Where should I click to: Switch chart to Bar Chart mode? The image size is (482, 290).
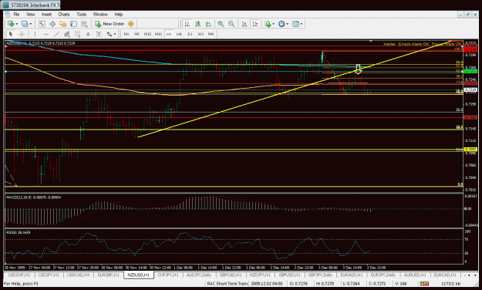click(x=187, y=24)
